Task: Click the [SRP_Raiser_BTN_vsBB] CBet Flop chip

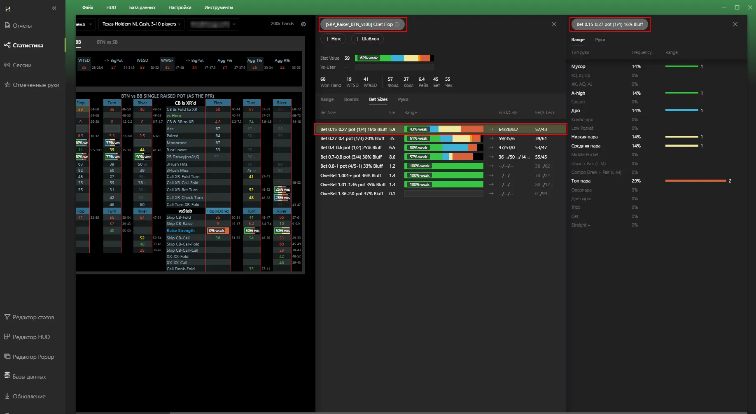Action: [x=362, y=24]
